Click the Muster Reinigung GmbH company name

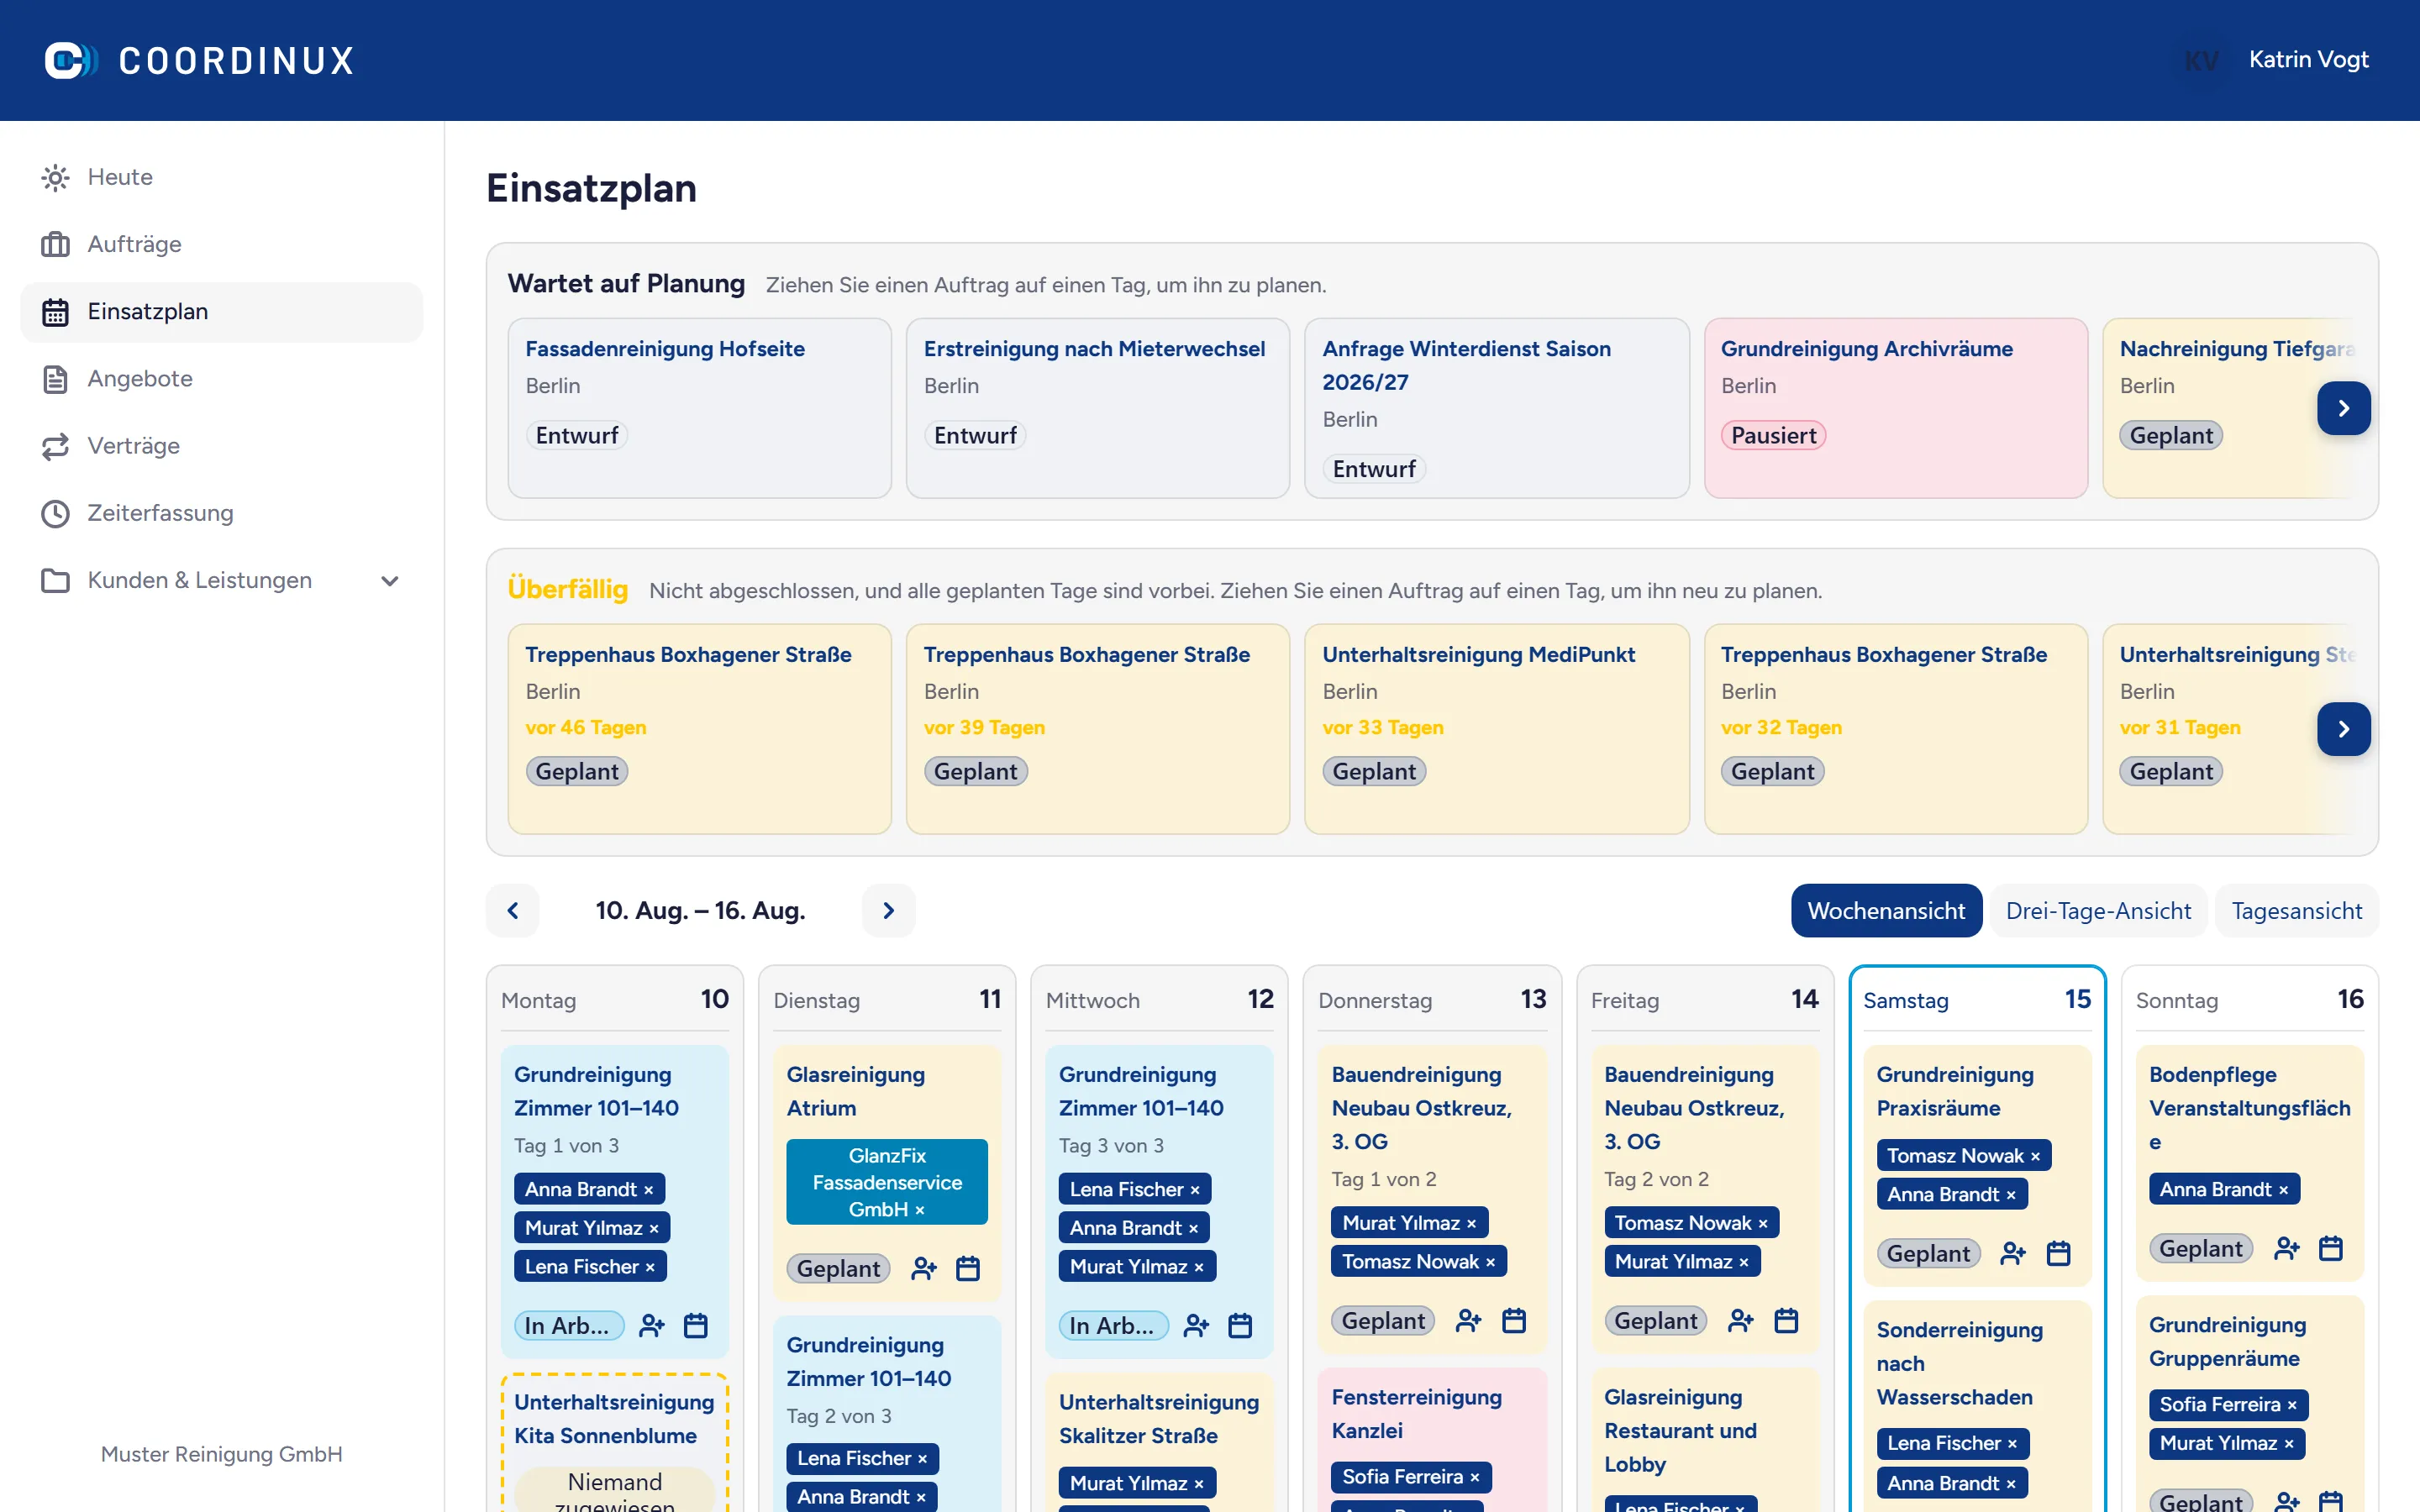coord(222,1455)
